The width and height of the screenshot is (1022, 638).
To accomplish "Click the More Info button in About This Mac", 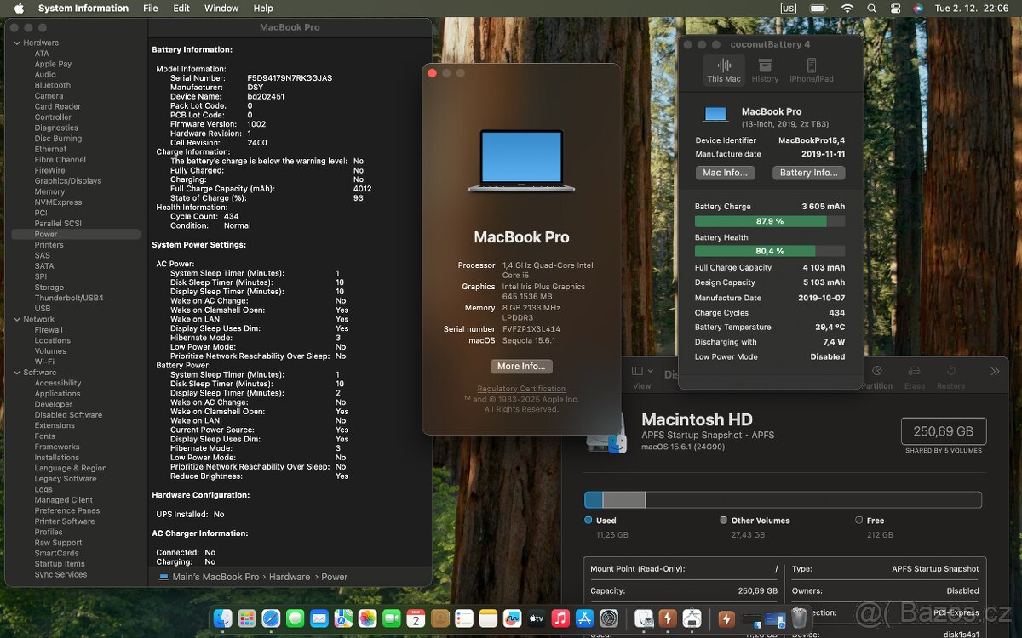I will point(520,367).
